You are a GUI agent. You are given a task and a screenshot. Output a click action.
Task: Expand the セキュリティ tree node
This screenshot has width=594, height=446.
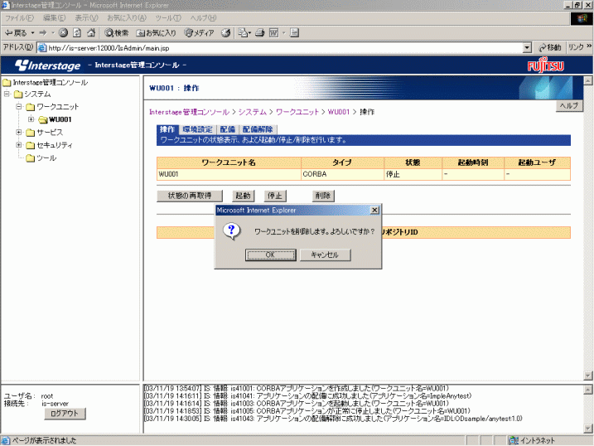coord(19,145)
